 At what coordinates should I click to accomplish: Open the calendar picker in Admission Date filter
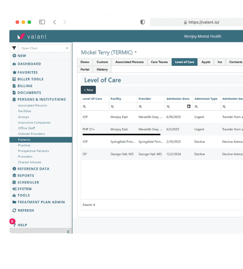point(188,106)
